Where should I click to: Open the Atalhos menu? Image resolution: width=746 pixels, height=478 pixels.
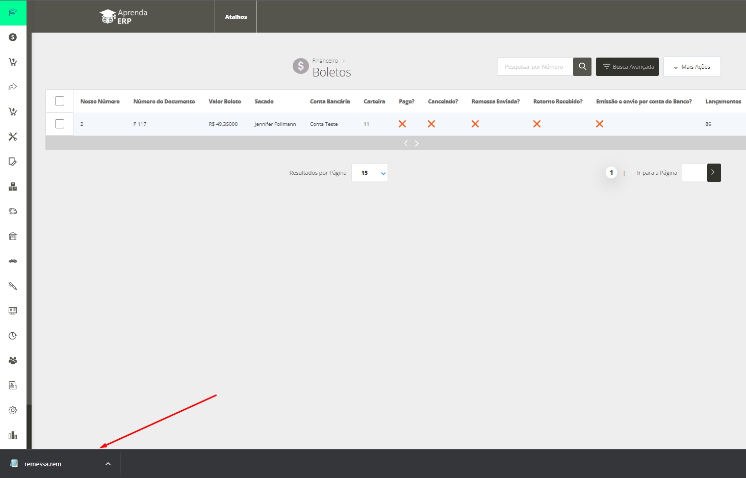coord(236,17)
